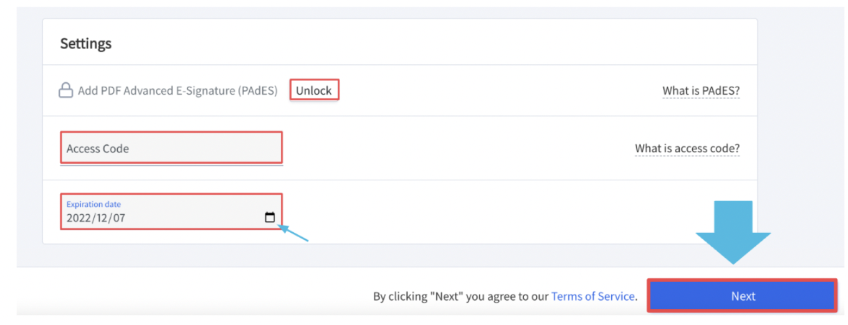Open the calendar picker icon
848x325 pixels.
click(x=270, y=218)
